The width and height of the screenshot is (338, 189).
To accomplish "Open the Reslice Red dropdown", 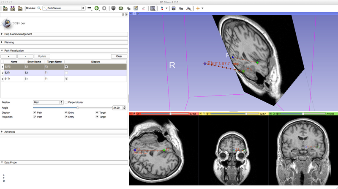I will 48,102.
